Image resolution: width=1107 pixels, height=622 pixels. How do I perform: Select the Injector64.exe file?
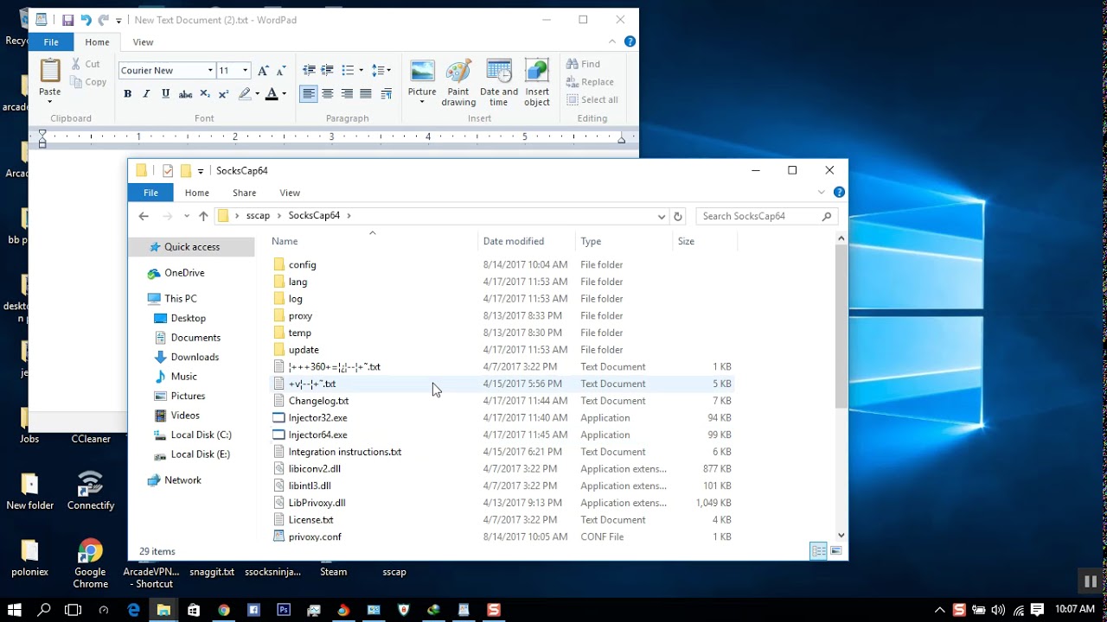coord(317,435)
